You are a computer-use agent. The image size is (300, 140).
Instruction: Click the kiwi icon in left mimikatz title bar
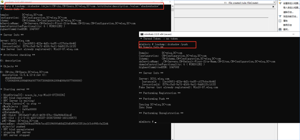point(2,1)
